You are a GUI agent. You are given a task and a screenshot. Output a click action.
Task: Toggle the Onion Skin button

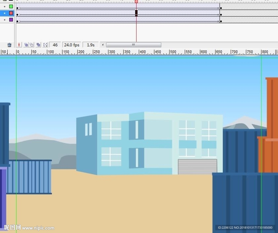point(26,45)
